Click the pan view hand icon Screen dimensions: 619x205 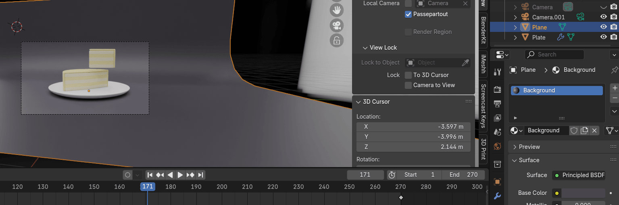point(336,10)
